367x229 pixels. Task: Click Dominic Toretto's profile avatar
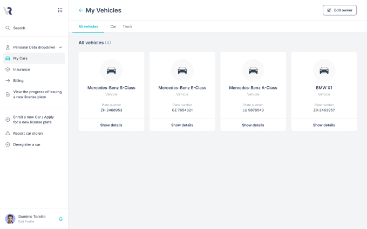pos(10,219)
